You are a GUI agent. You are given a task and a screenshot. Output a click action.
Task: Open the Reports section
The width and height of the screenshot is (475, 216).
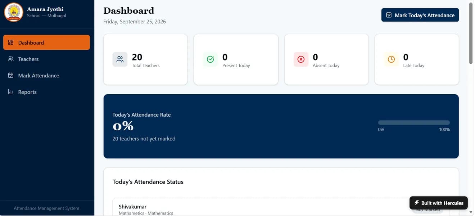(46, 92)
